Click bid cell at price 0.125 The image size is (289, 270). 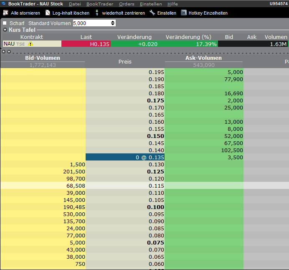click(x=43, y=171)
